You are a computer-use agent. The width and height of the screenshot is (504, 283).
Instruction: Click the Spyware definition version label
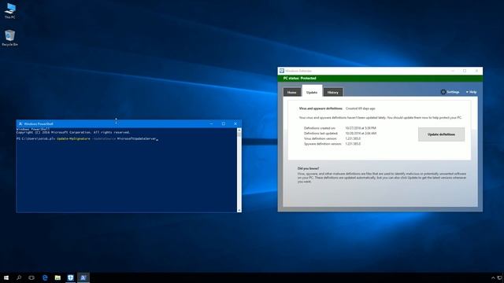322,144
